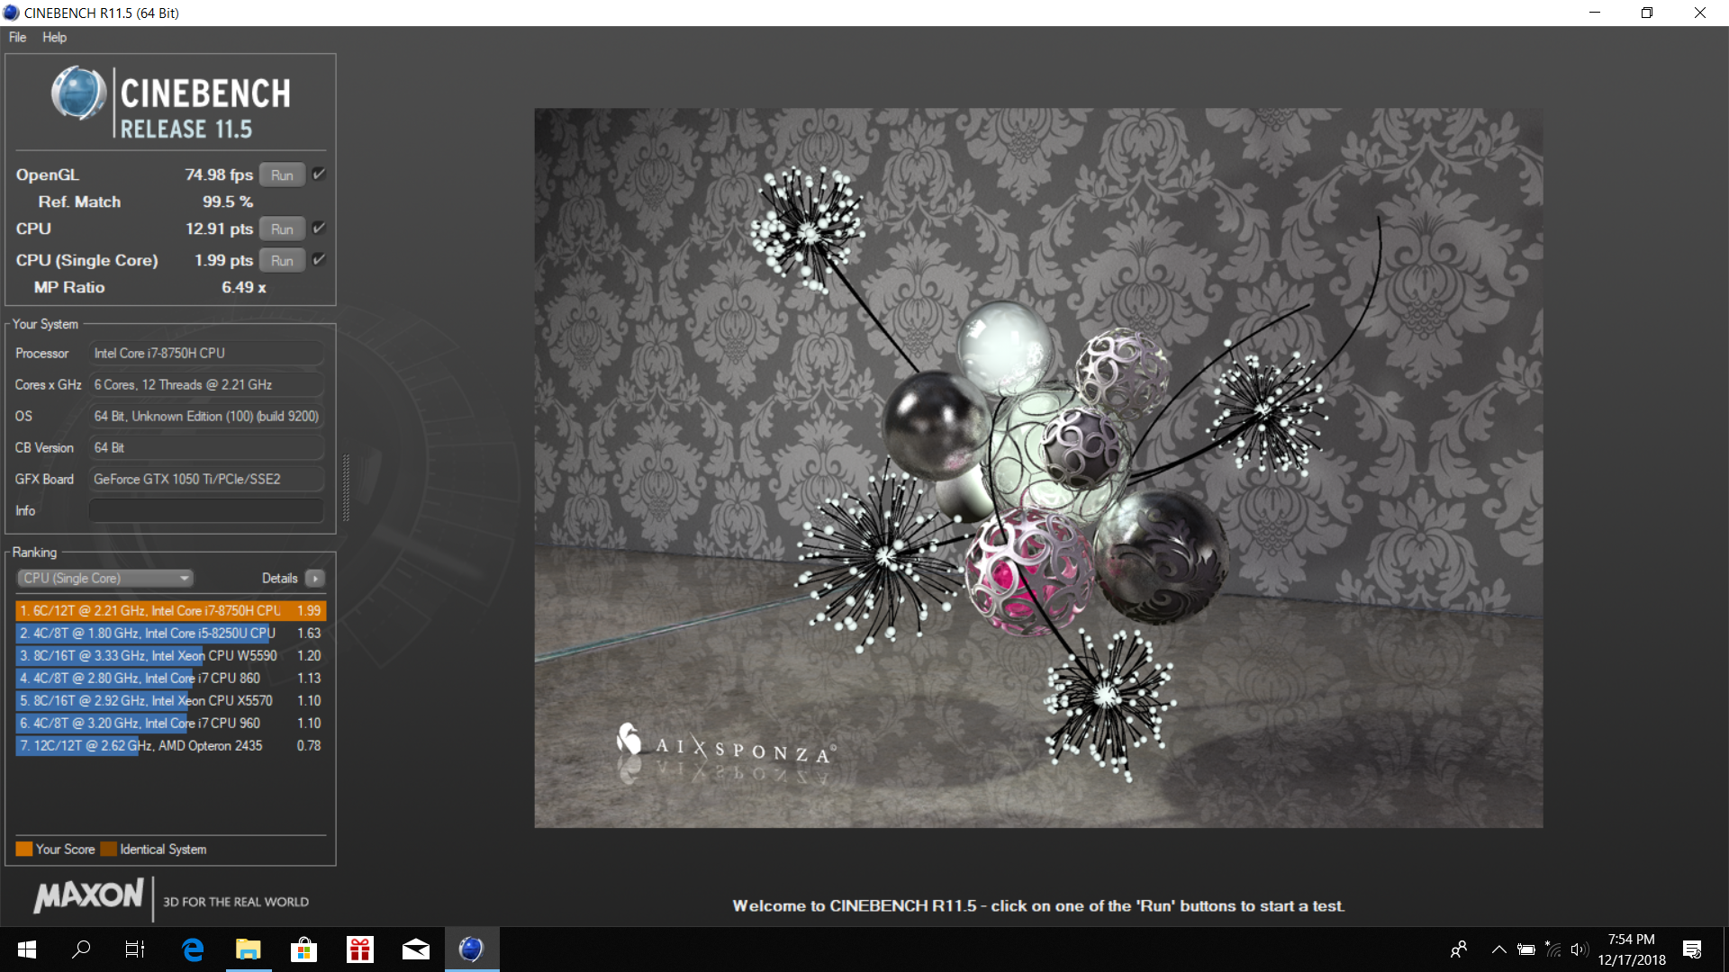The image size is (1729, 972).
Task: Toggle the CPU (Single Core) checkbox
Action: tap(319, 260)
